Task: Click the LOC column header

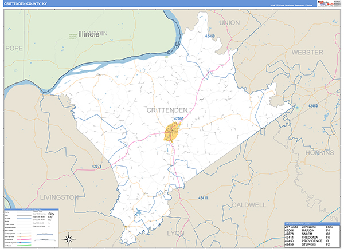Action: [329, 227]
